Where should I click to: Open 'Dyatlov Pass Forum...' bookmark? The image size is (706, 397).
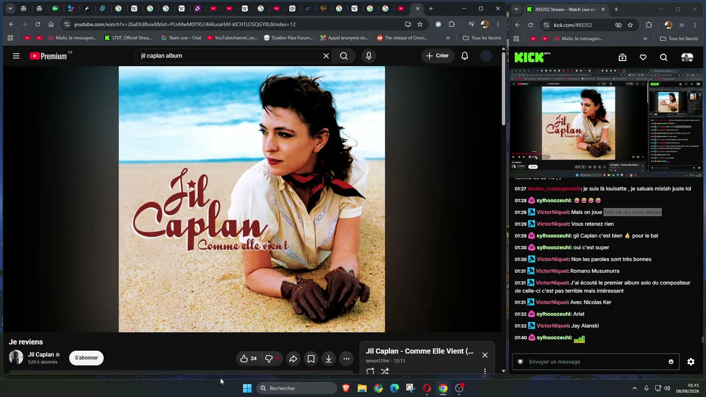tap(288, 38)
